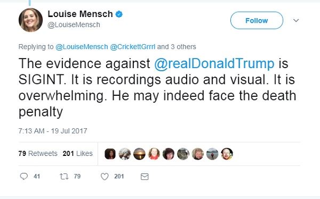320x199 pixels.
Task: Click the sunset liker avatar
Action: click(139, 154)
